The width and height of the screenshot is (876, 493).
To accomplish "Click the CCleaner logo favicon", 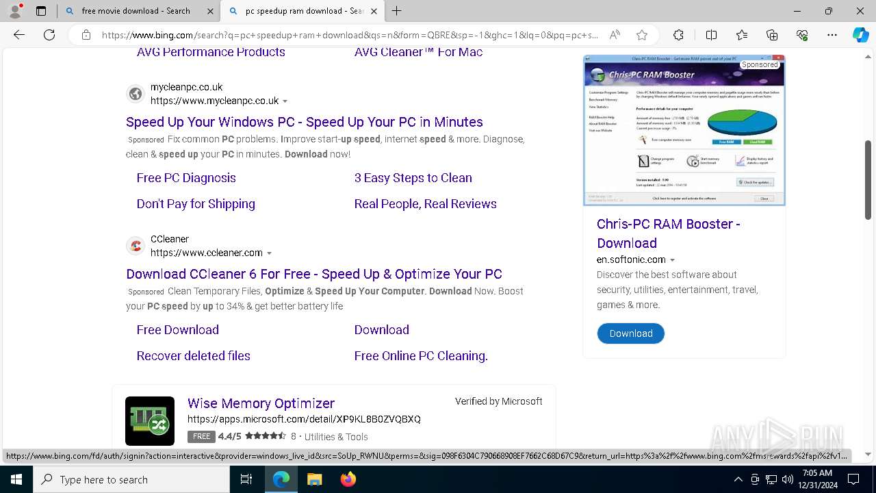I will [136, 246].
